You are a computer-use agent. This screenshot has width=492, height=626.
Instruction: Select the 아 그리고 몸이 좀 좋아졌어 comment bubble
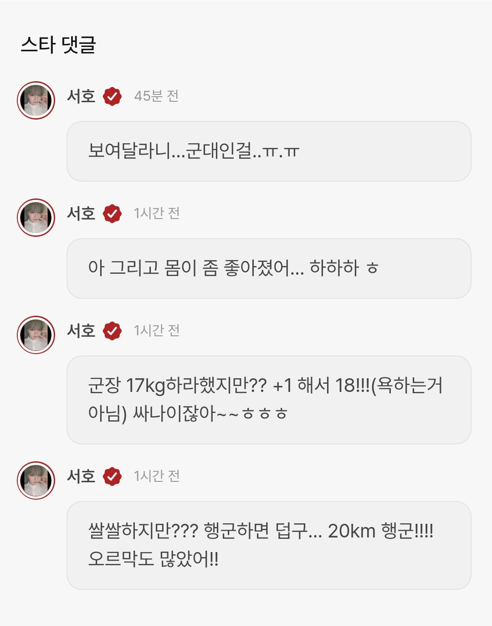click(x=269, y=268)
